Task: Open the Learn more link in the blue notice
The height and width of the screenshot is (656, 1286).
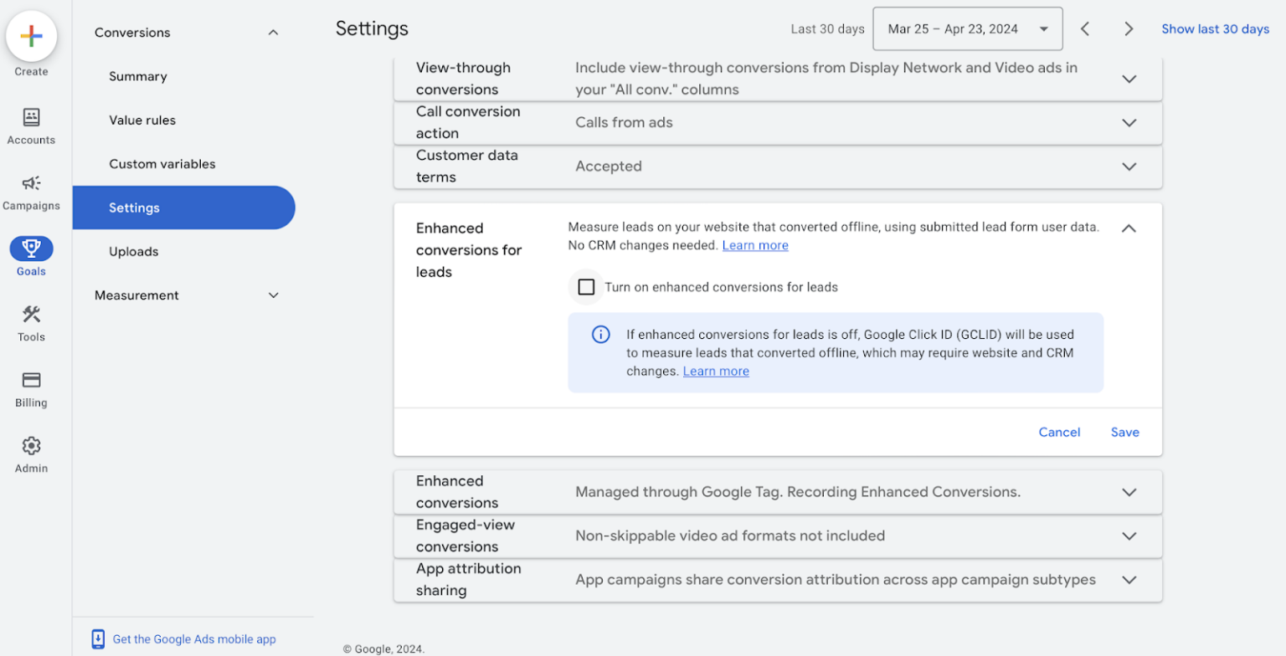Action: [x=715, y=371]
